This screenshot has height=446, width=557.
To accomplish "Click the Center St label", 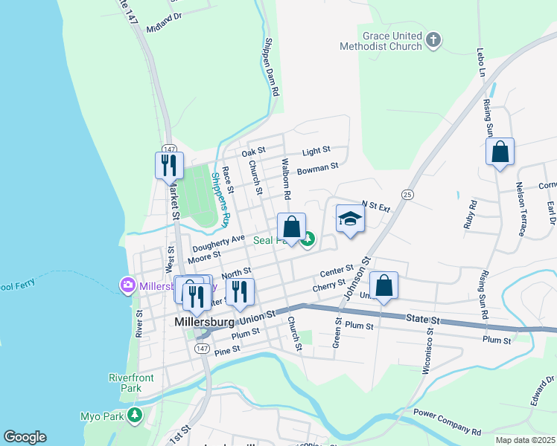I will [x=337, y=271].
